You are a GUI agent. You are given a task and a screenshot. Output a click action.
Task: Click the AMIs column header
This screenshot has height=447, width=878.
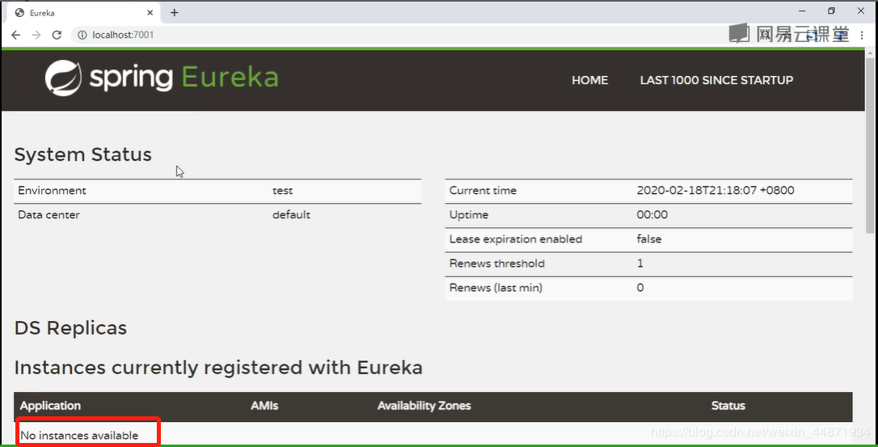[264, 406]
